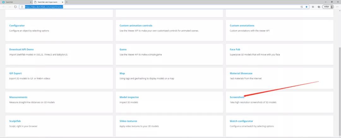Screen dimensions: 341x138
Task: Click the browser back arrow
Action: pyautogui.click(x=4, y=7)
